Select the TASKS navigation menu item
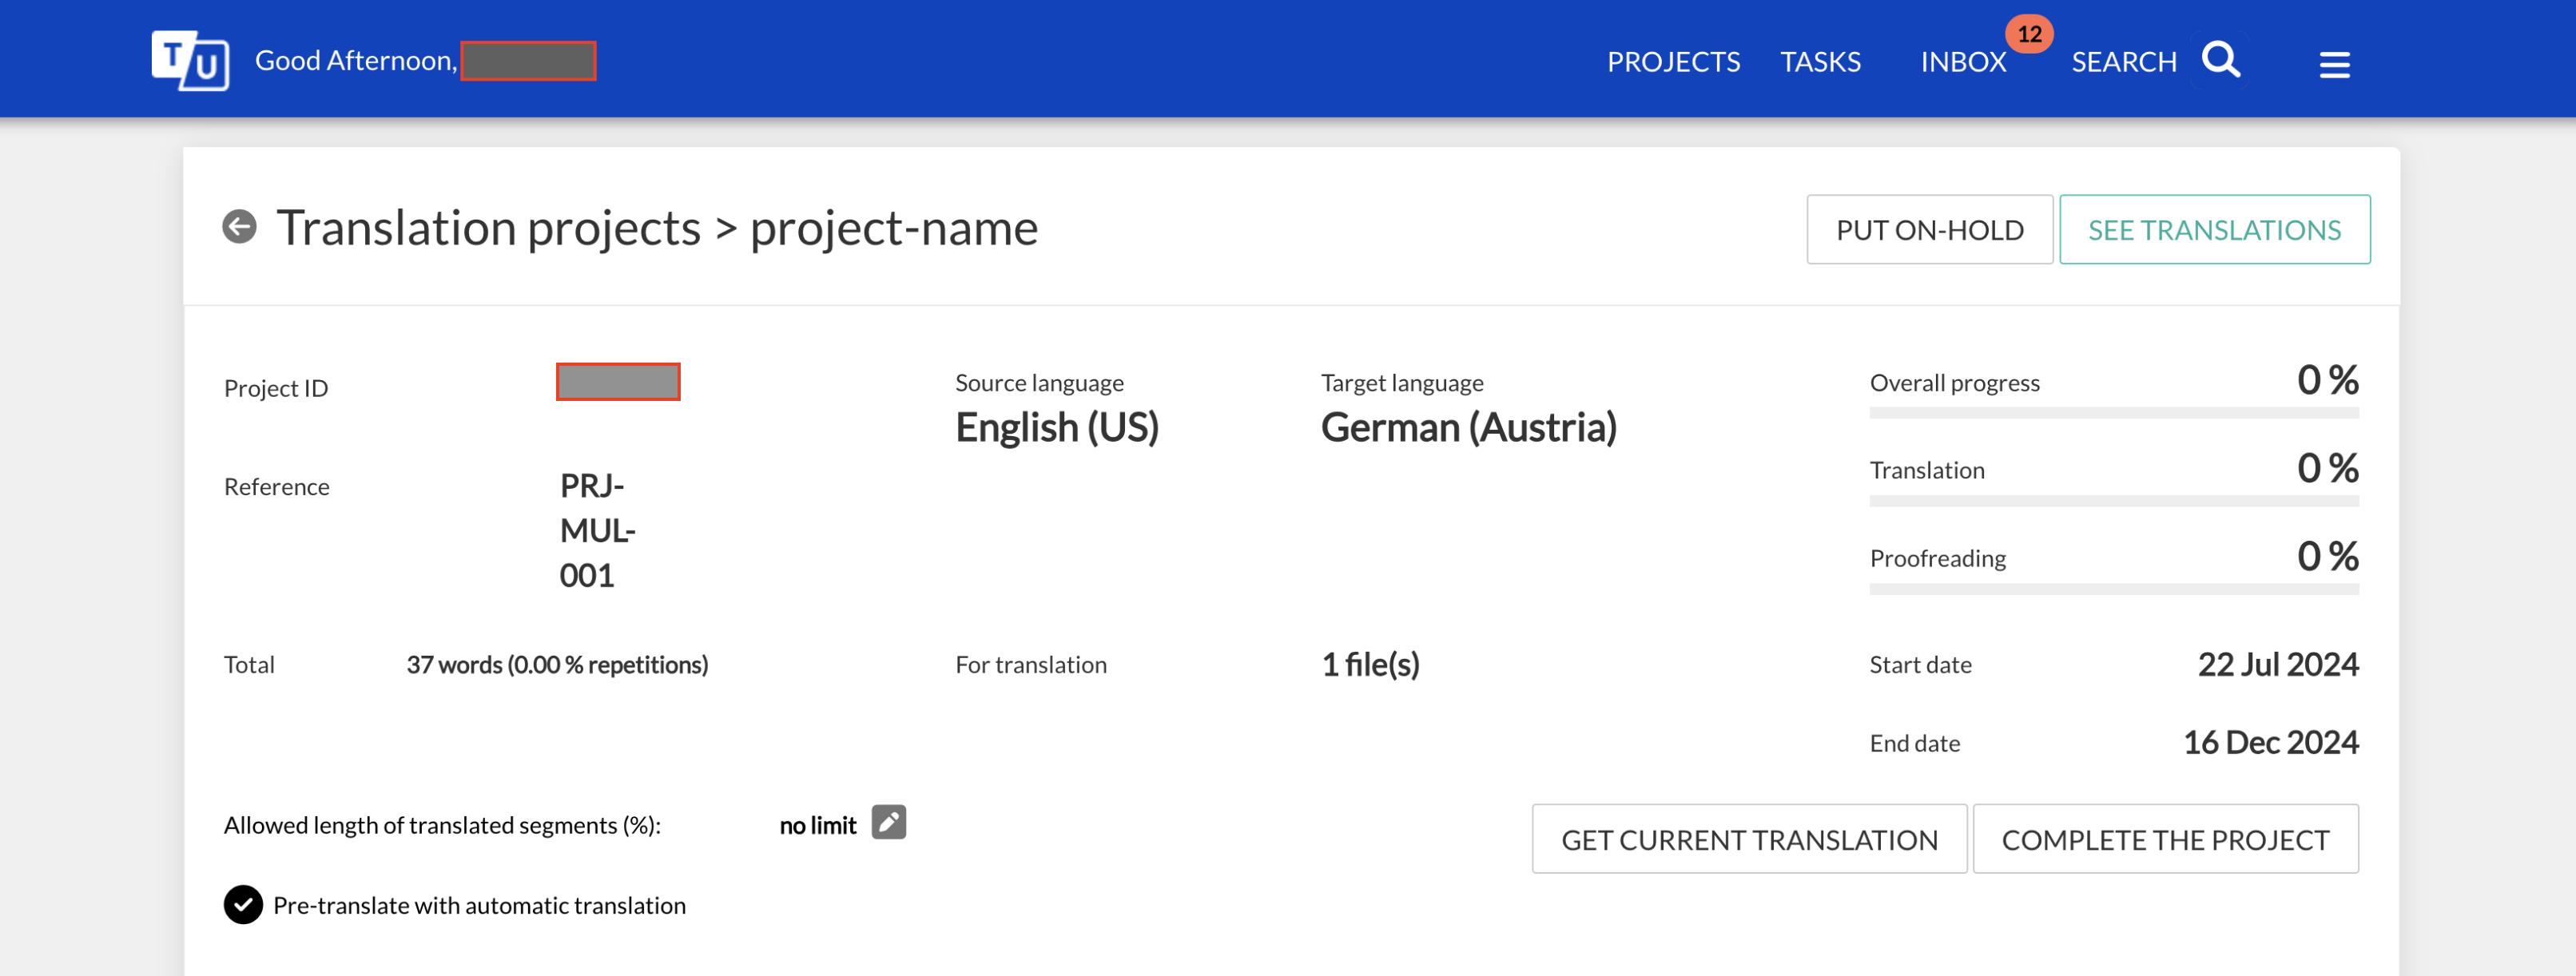2576x976 pixels. point(1822,59)
